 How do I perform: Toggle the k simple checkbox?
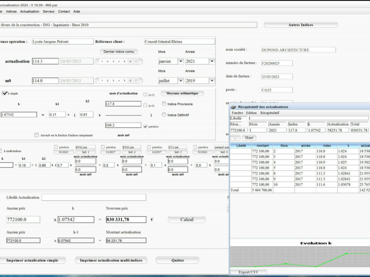point(4,93)
